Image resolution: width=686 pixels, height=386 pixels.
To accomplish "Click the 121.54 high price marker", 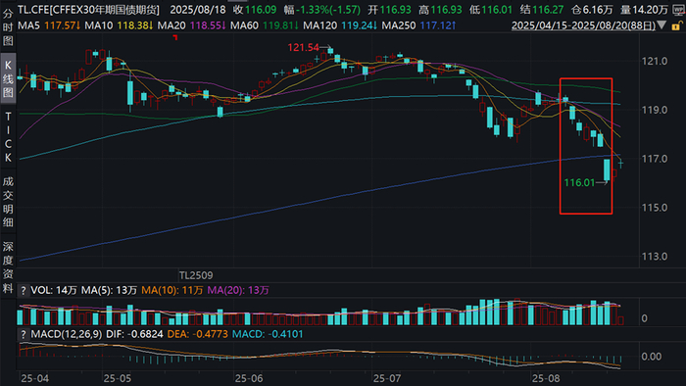I will (x=303, y=47).
